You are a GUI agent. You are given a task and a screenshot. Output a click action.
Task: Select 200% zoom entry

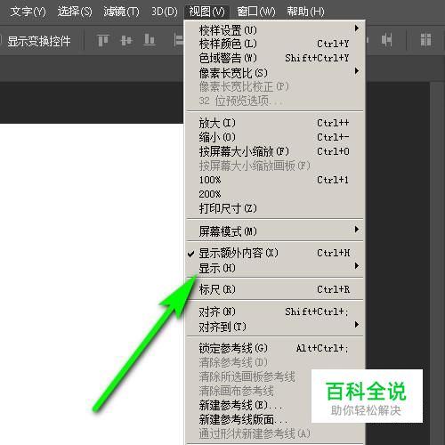[x=275, y=194]
